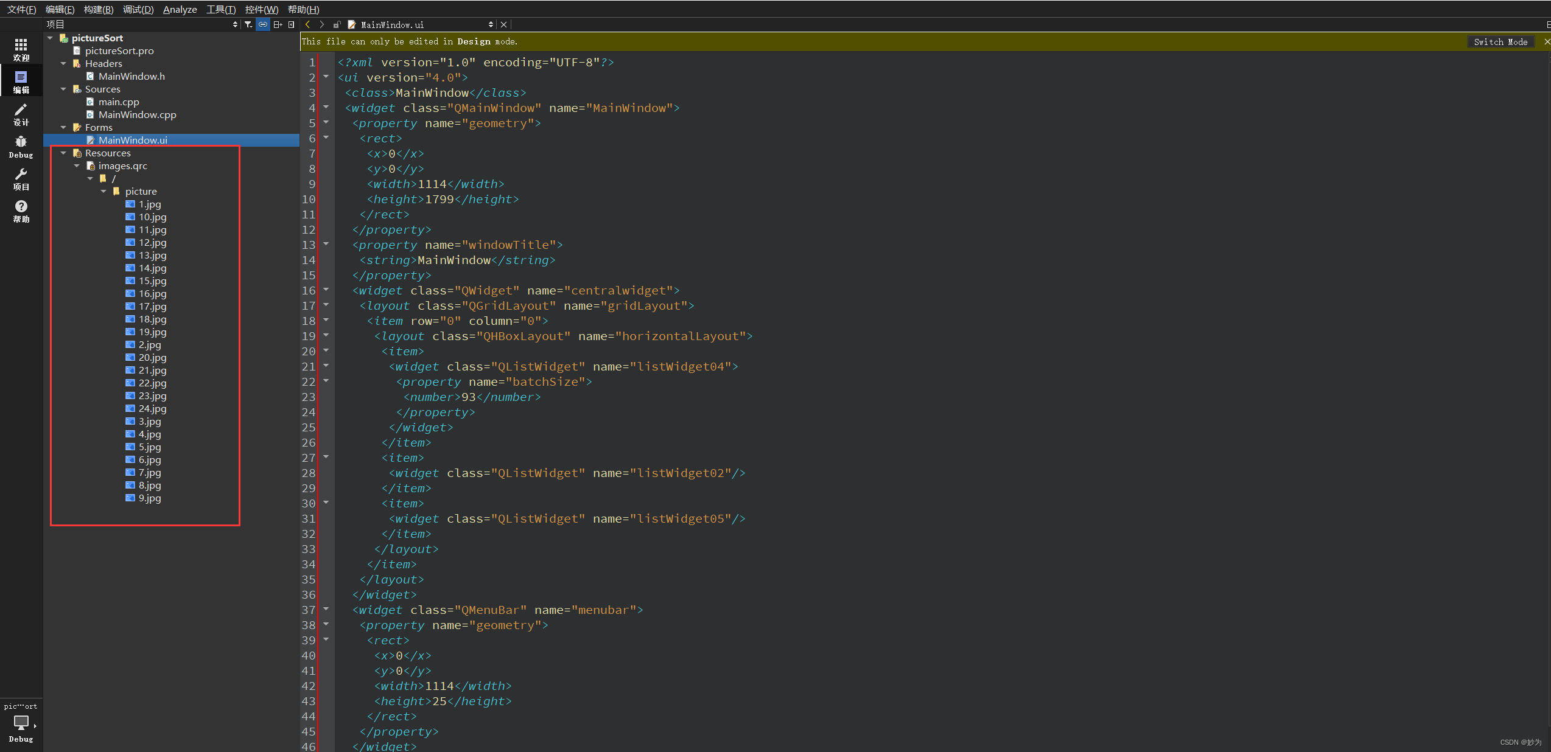Collapse the Headers folder node
Viewport: 1551px width, 752px height.
pos(63,64)
